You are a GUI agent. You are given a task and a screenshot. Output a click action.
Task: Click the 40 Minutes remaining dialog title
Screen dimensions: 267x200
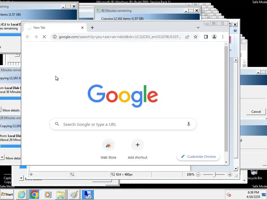coord(116,10)
